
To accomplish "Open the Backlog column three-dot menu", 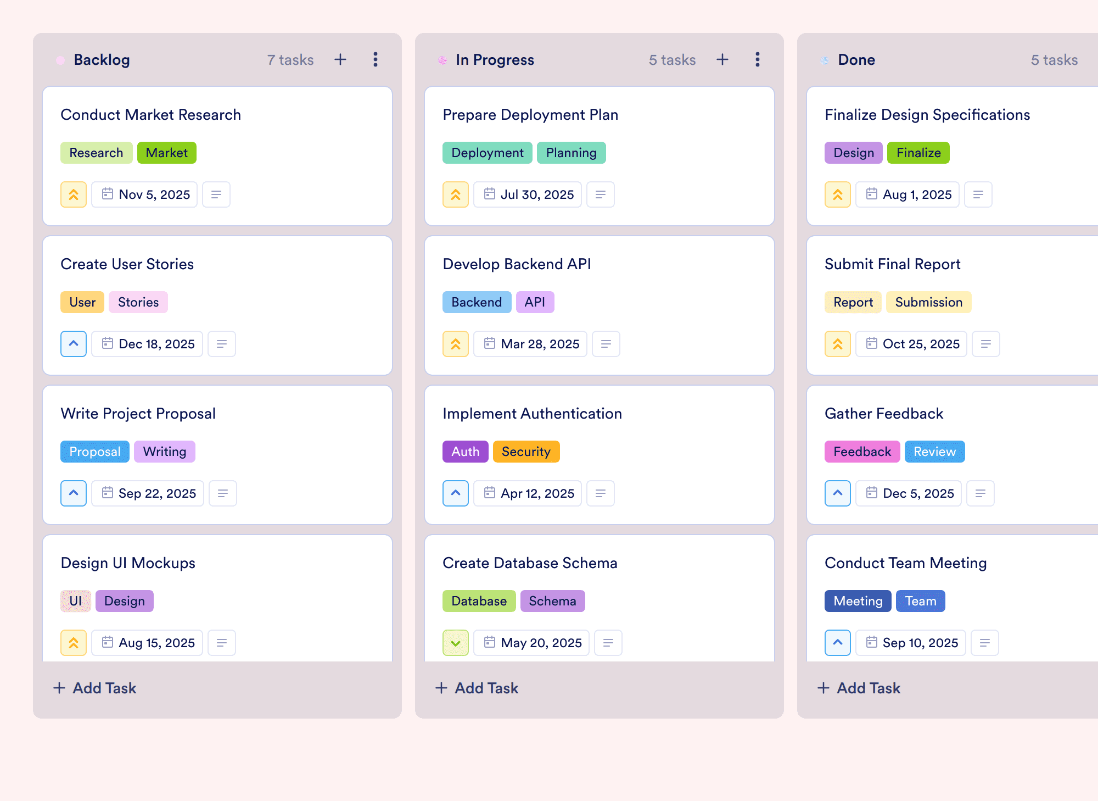I will [x=376, y=59].
